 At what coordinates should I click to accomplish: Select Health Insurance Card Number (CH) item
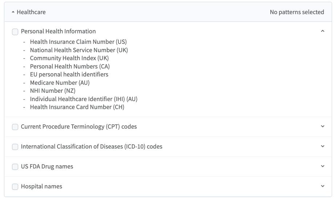77,107
